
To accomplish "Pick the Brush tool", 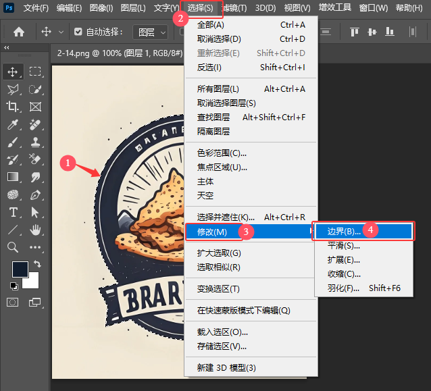I will click(13, 142).
